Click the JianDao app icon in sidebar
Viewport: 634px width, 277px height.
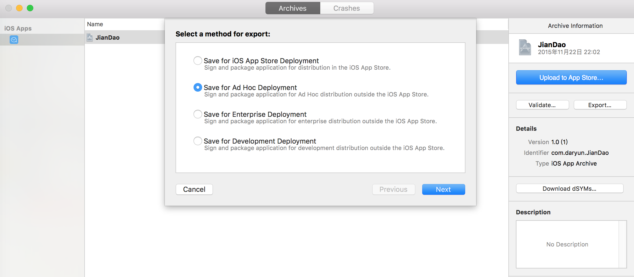point(14,40)
